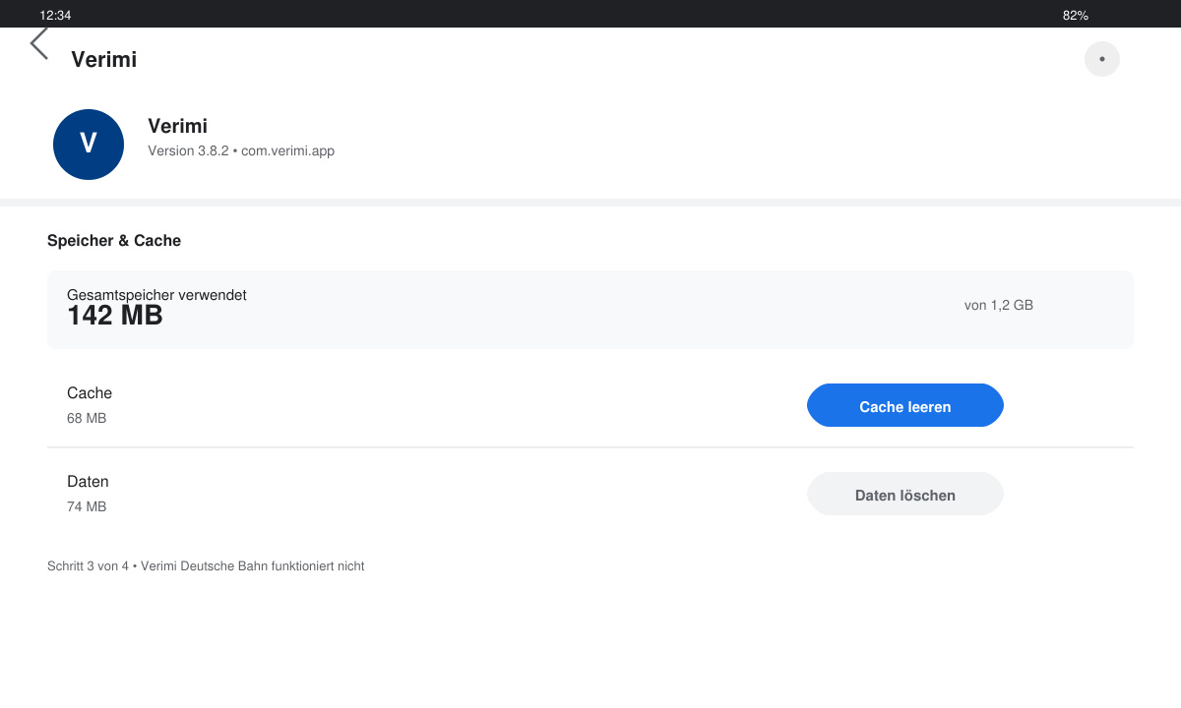
Task: Click the 82% battery indicator
Action: pos(1076,16)
